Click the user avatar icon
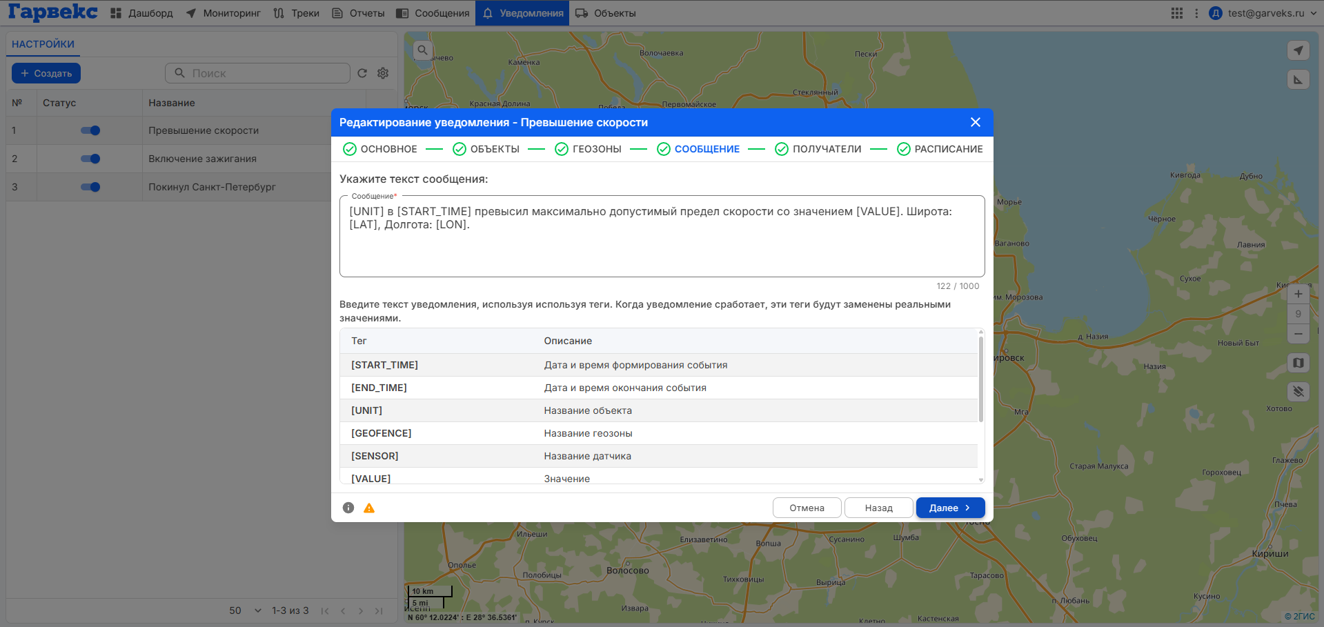The height and width of the screenshot is (627, 1324). 1216,13
